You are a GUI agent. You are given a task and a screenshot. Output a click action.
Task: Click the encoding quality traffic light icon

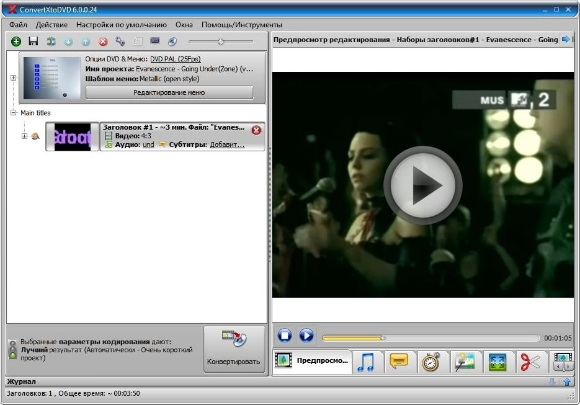13,350
